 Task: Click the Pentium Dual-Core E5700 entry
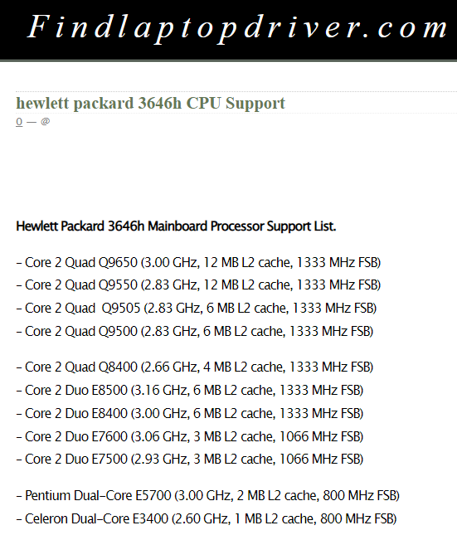208,495
